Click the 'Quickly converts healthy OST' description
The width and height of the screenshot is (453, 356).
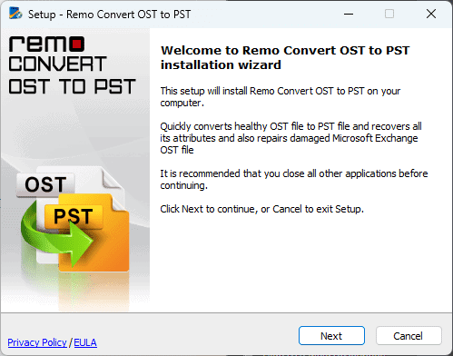click(291, 138)
